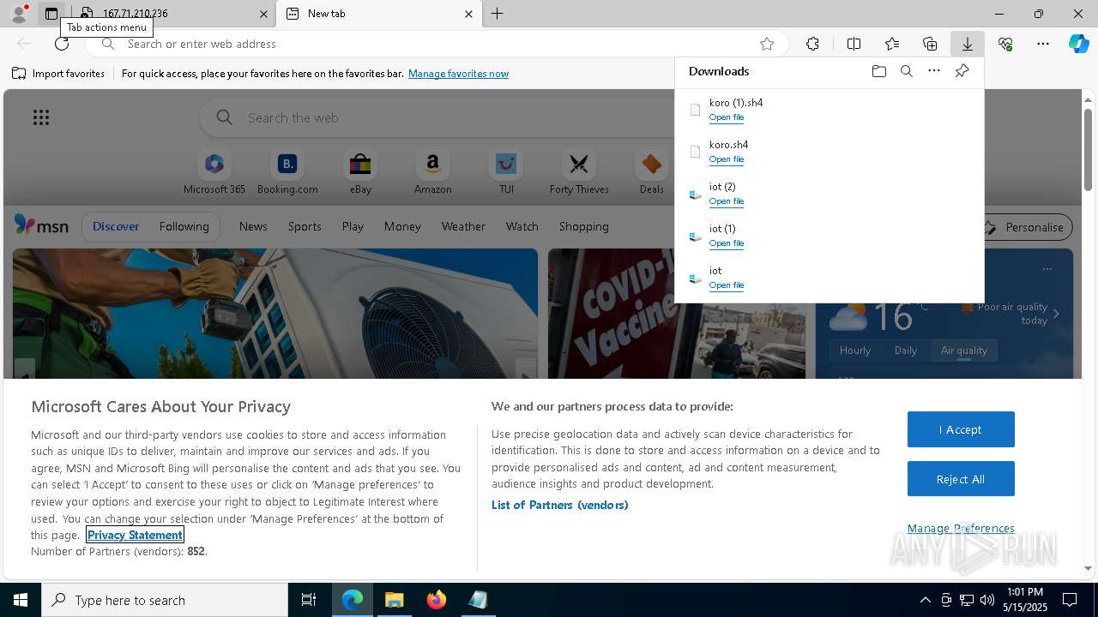Viewport: 1098px width, 617px height.
Task: Click the Personalise button
Action: coord(1026,227)
